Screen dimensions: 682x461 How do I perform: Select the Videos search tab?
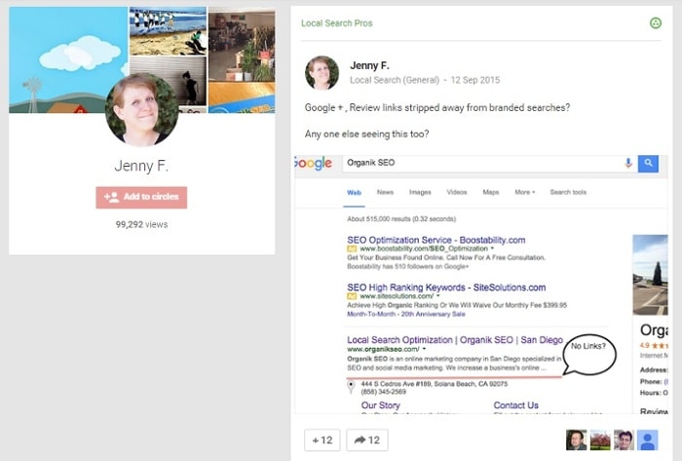coord(457,192)
